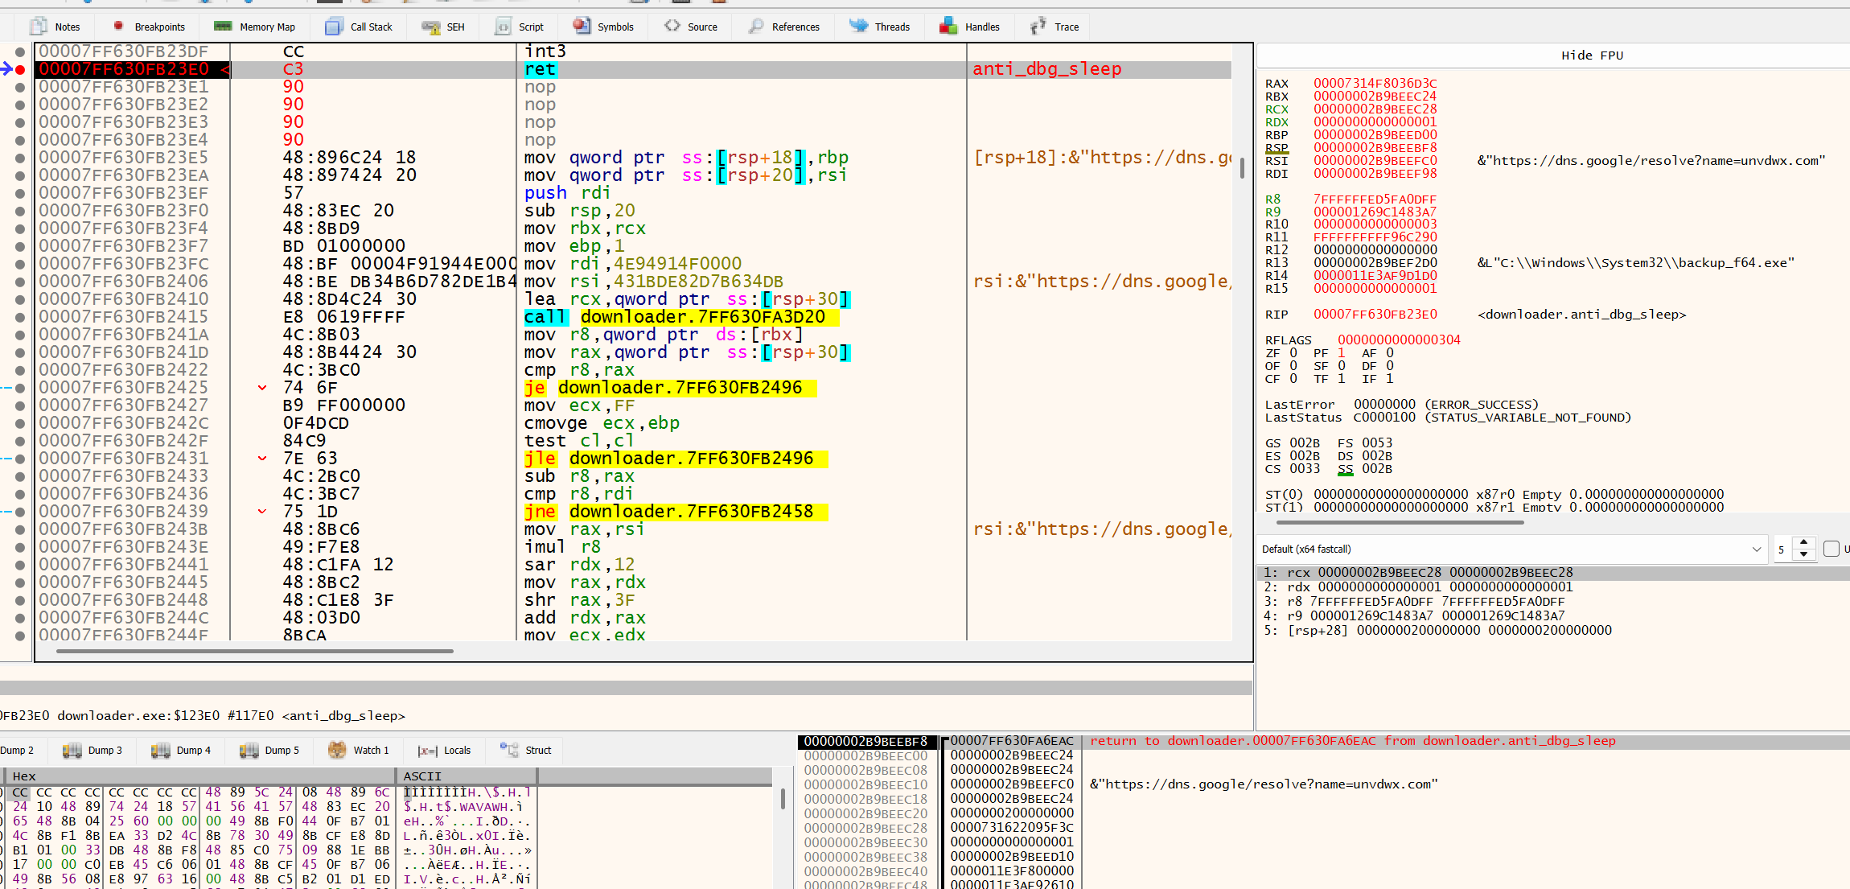This screenshot has height=889, width=1850.
Task: Open the Default (x64 fastcall) calling convention dropdown
Action: tap(1512, 549)
